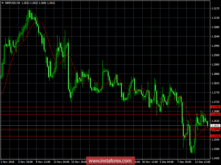
Task: Click the 1.2905 price scale value
Action: (x=215, y=65)
